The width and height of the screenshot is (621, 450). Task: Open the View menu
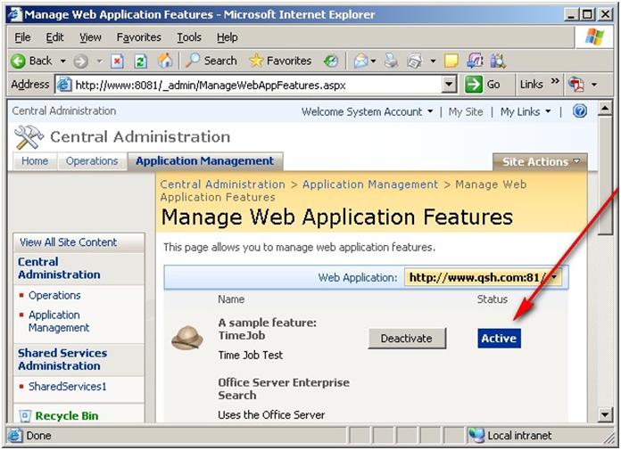(x=90, y=37)
